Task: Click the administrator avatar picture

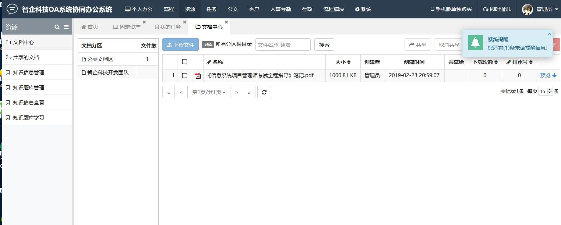Action: tap(527, 9)
